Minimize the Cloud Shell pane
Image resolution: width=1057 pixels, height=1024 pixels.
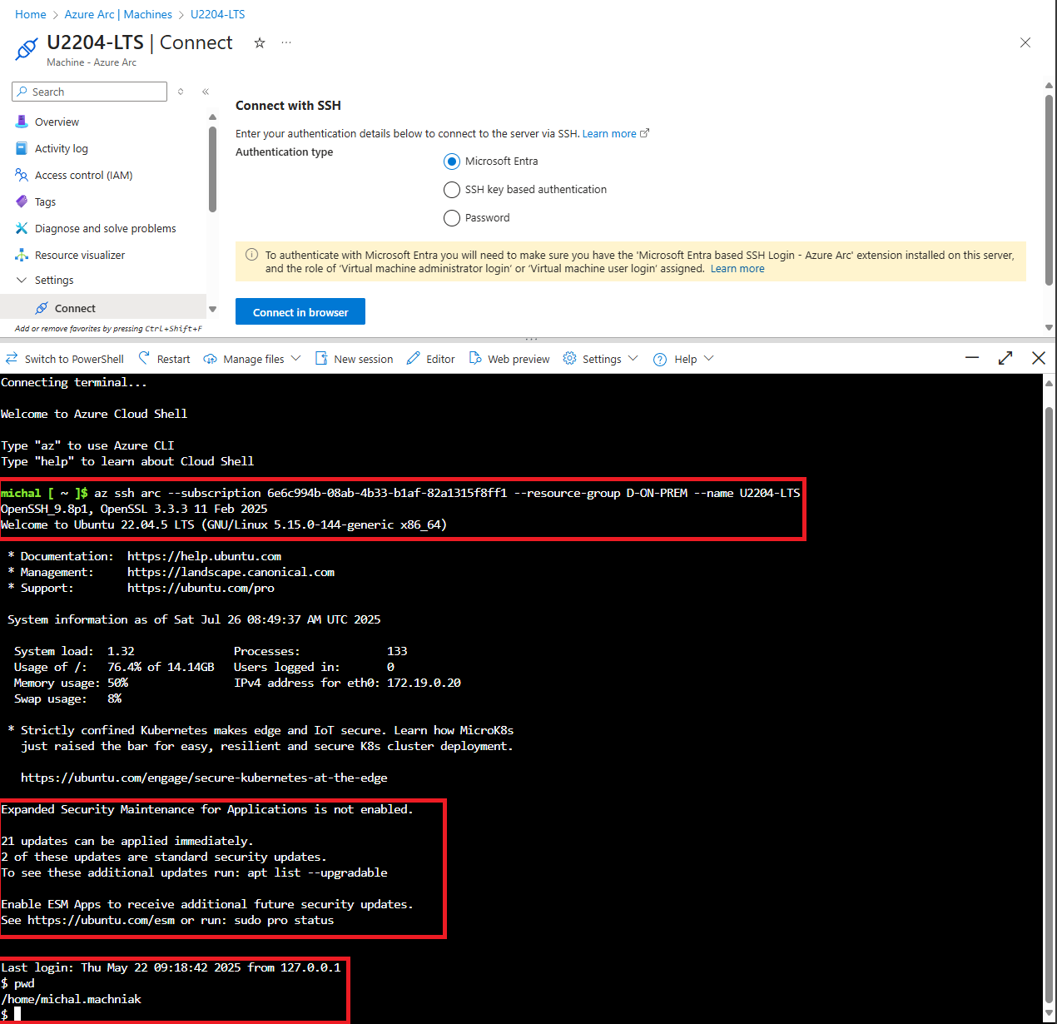tap(972, 358)
